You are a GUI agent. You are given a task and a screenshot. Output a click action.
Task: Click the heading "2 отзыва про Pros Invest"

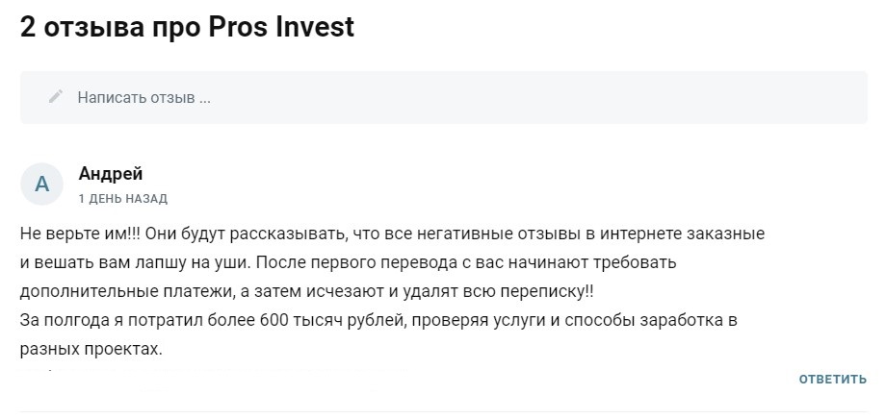[187, 27]
